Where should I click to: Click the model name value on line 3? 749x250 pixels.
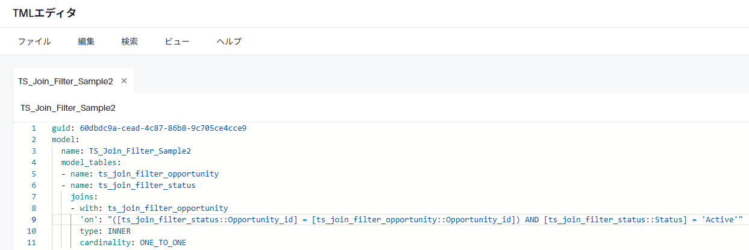[140, 151]
